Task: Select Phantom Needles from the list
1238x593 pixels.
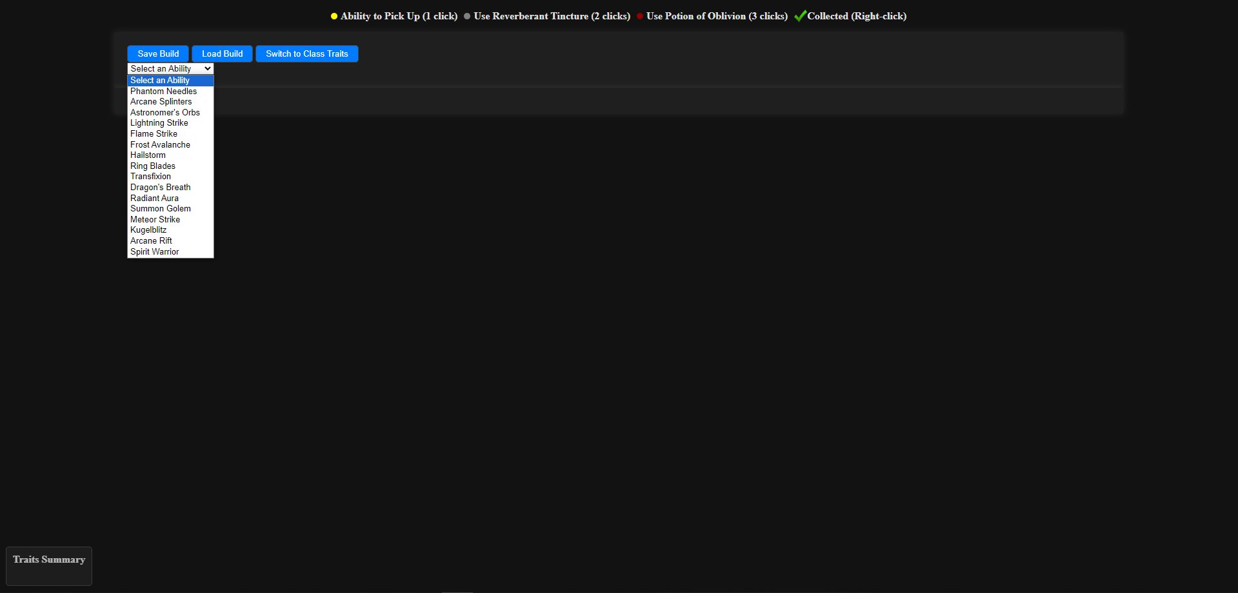Action: 170,92
